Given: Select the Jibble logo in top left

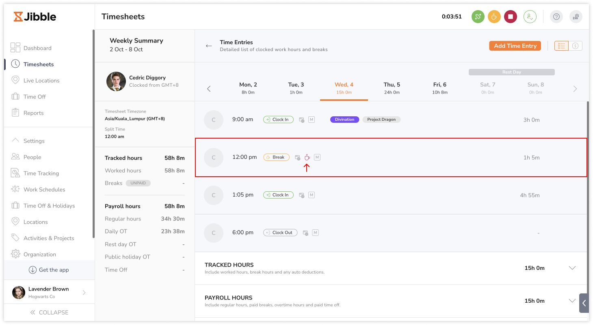Looking at the screenshot, I should click(34, 17).
